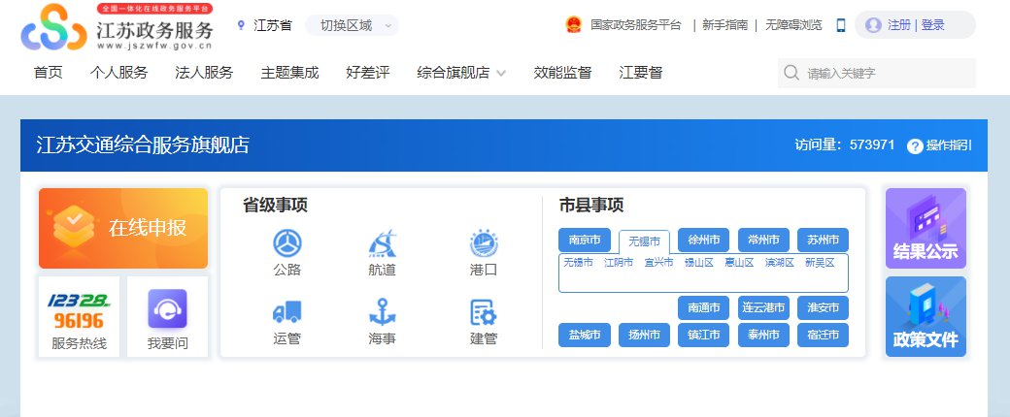Open the 政策文件 policy documents tile

click(x=926, y=316)
